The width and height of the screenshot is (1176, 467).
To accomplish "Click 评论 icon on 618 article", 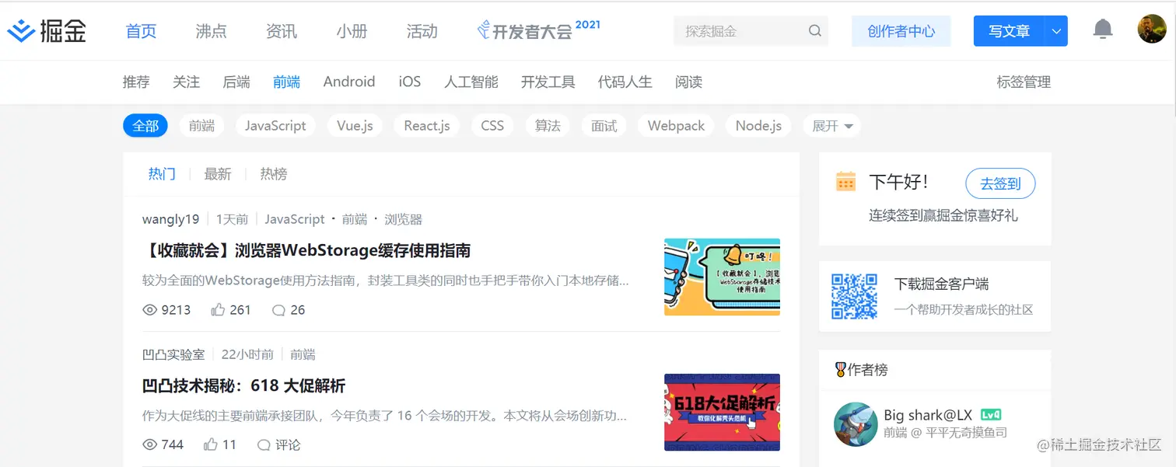I will click(x=264, y=445).
